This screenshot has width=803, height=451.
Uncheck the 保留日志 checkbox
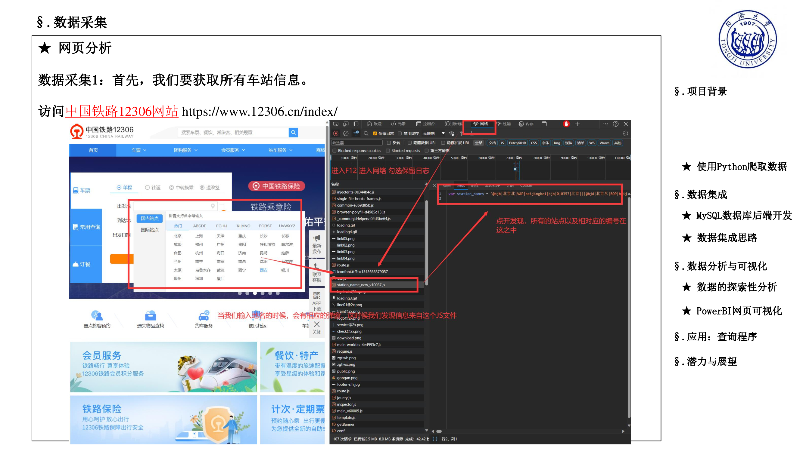coord(375,133)
